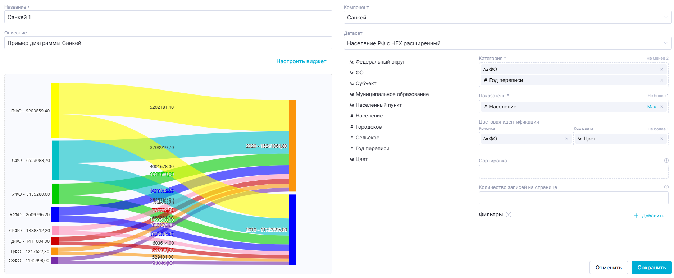Remove Цвет from Код цвета field
Screen dimensions: 674x278
tap(661, 139)
